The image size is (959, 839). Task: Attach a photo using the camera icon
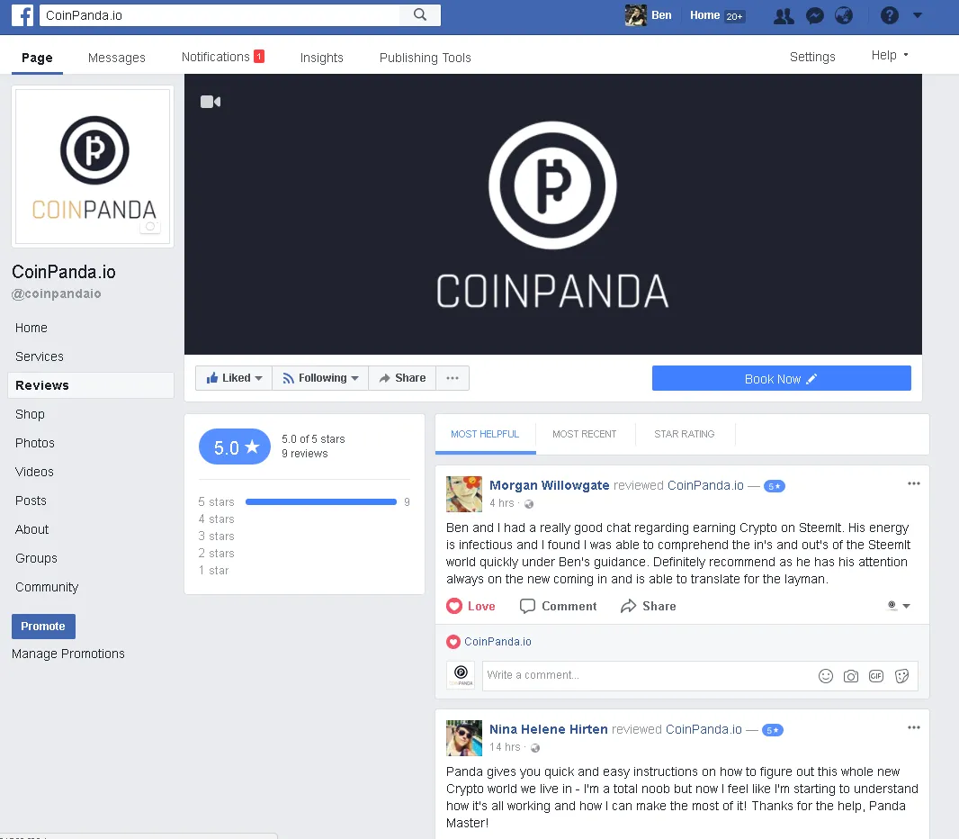[x=851, y=675]
